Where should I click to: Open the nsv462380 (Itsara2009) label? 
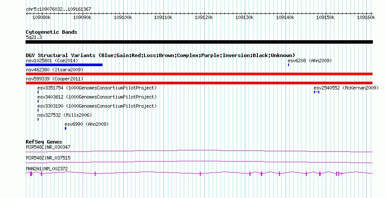click(55, 70)
